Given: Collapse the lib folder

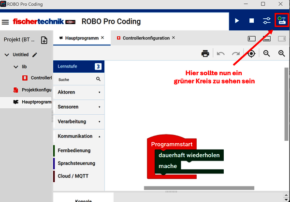Looking at the screenshot, I should [x=16, y=67].
